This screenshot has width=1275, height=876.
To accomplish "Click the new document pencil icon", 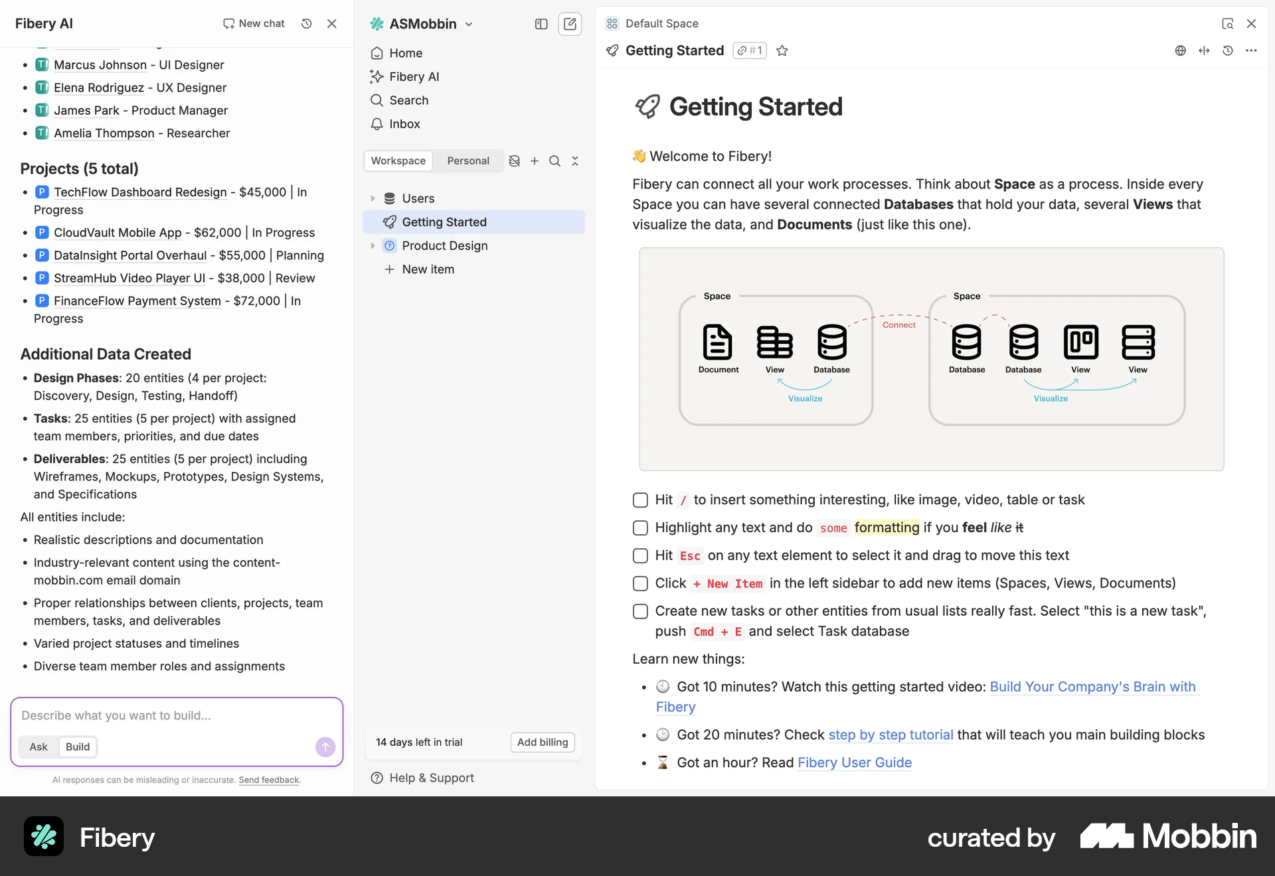I will pyautogui.click(x=570, y=24).
